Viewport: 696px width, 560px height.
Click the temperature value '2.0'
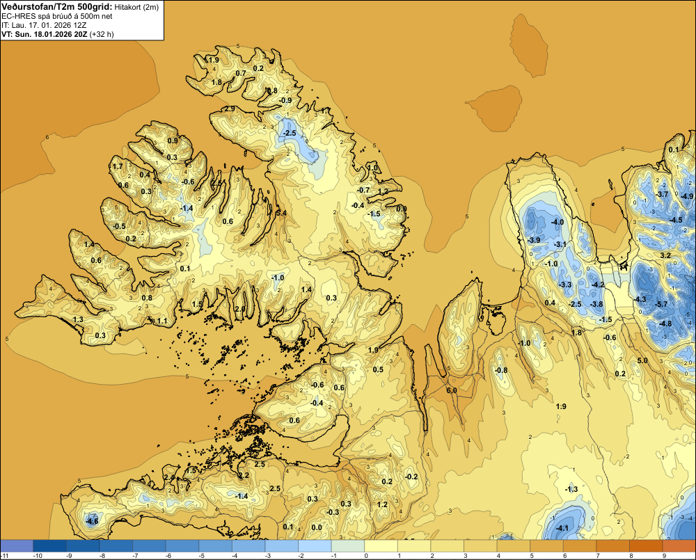(239, 309)
